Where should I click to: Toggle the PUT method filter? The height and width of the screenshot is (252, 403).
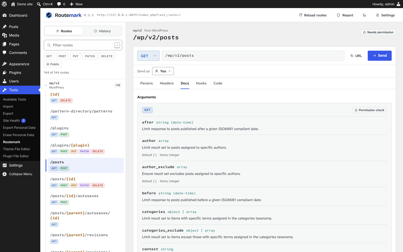tap(76, 56)
